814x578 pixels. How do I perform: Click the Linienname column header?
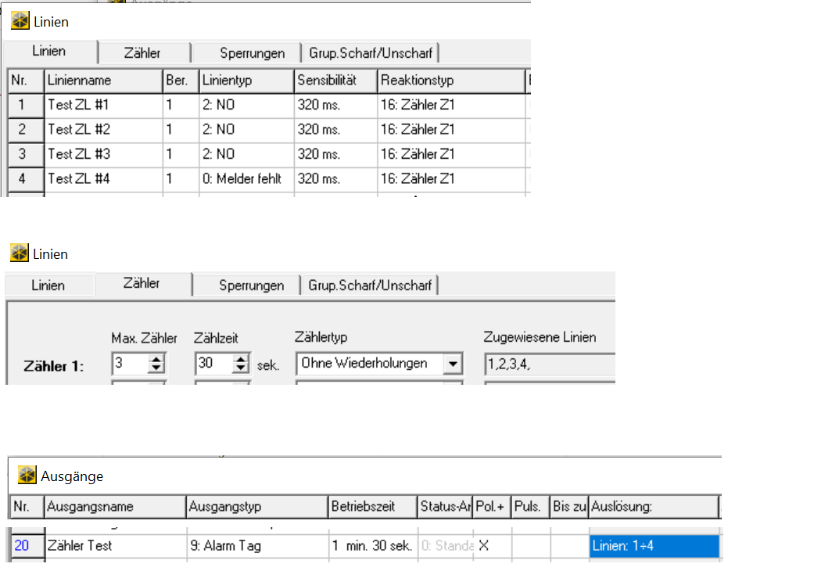(102, 81)
